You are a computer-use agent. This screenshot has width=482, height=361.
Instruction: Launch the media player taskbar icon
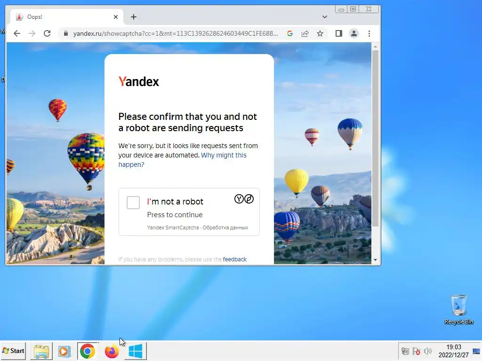pos(64,351)
